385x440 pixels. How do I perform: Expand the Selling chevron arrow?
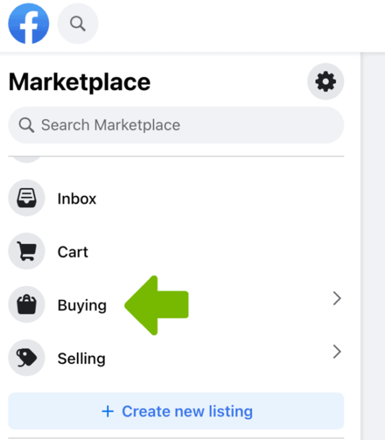(337, 351)
